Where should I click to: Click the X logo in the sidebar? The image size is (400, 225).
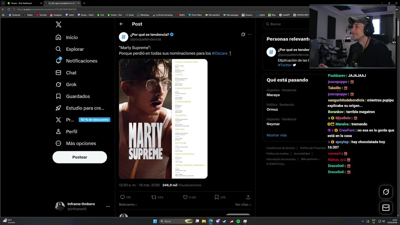[58, 24]
